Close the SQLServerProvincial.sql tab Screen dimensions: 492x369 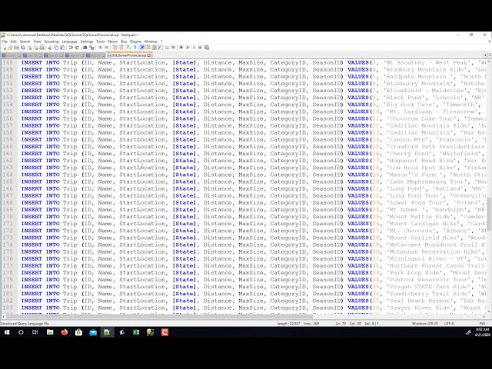point(149,55)
